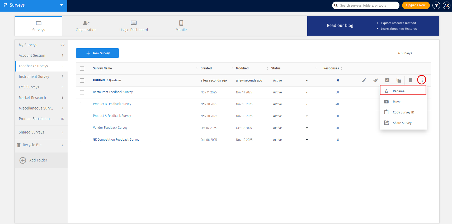The image size is (452, 224).
Task: Open the analytics chart icon for Untitled
Action: tap(387, 80)
